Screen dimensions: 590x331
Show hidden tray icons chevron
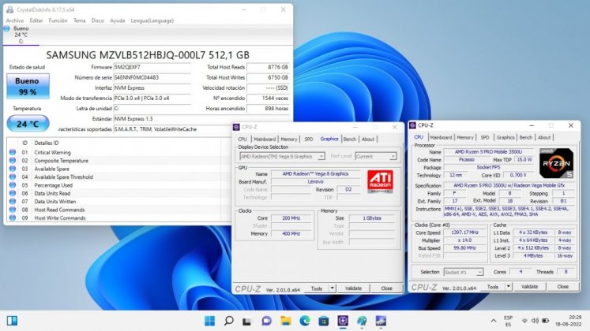tap(494, 321)
